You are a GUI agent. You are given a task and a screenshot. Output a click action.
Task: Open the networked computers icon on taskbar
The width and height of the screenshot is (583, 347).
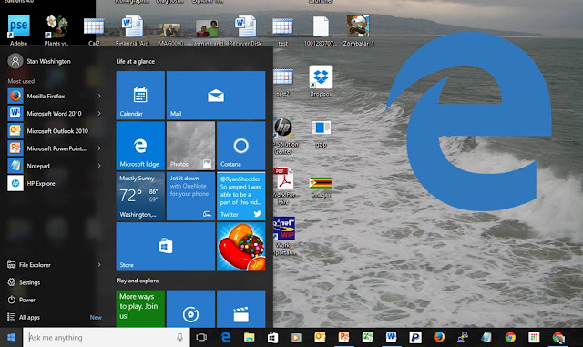(463, 337)
